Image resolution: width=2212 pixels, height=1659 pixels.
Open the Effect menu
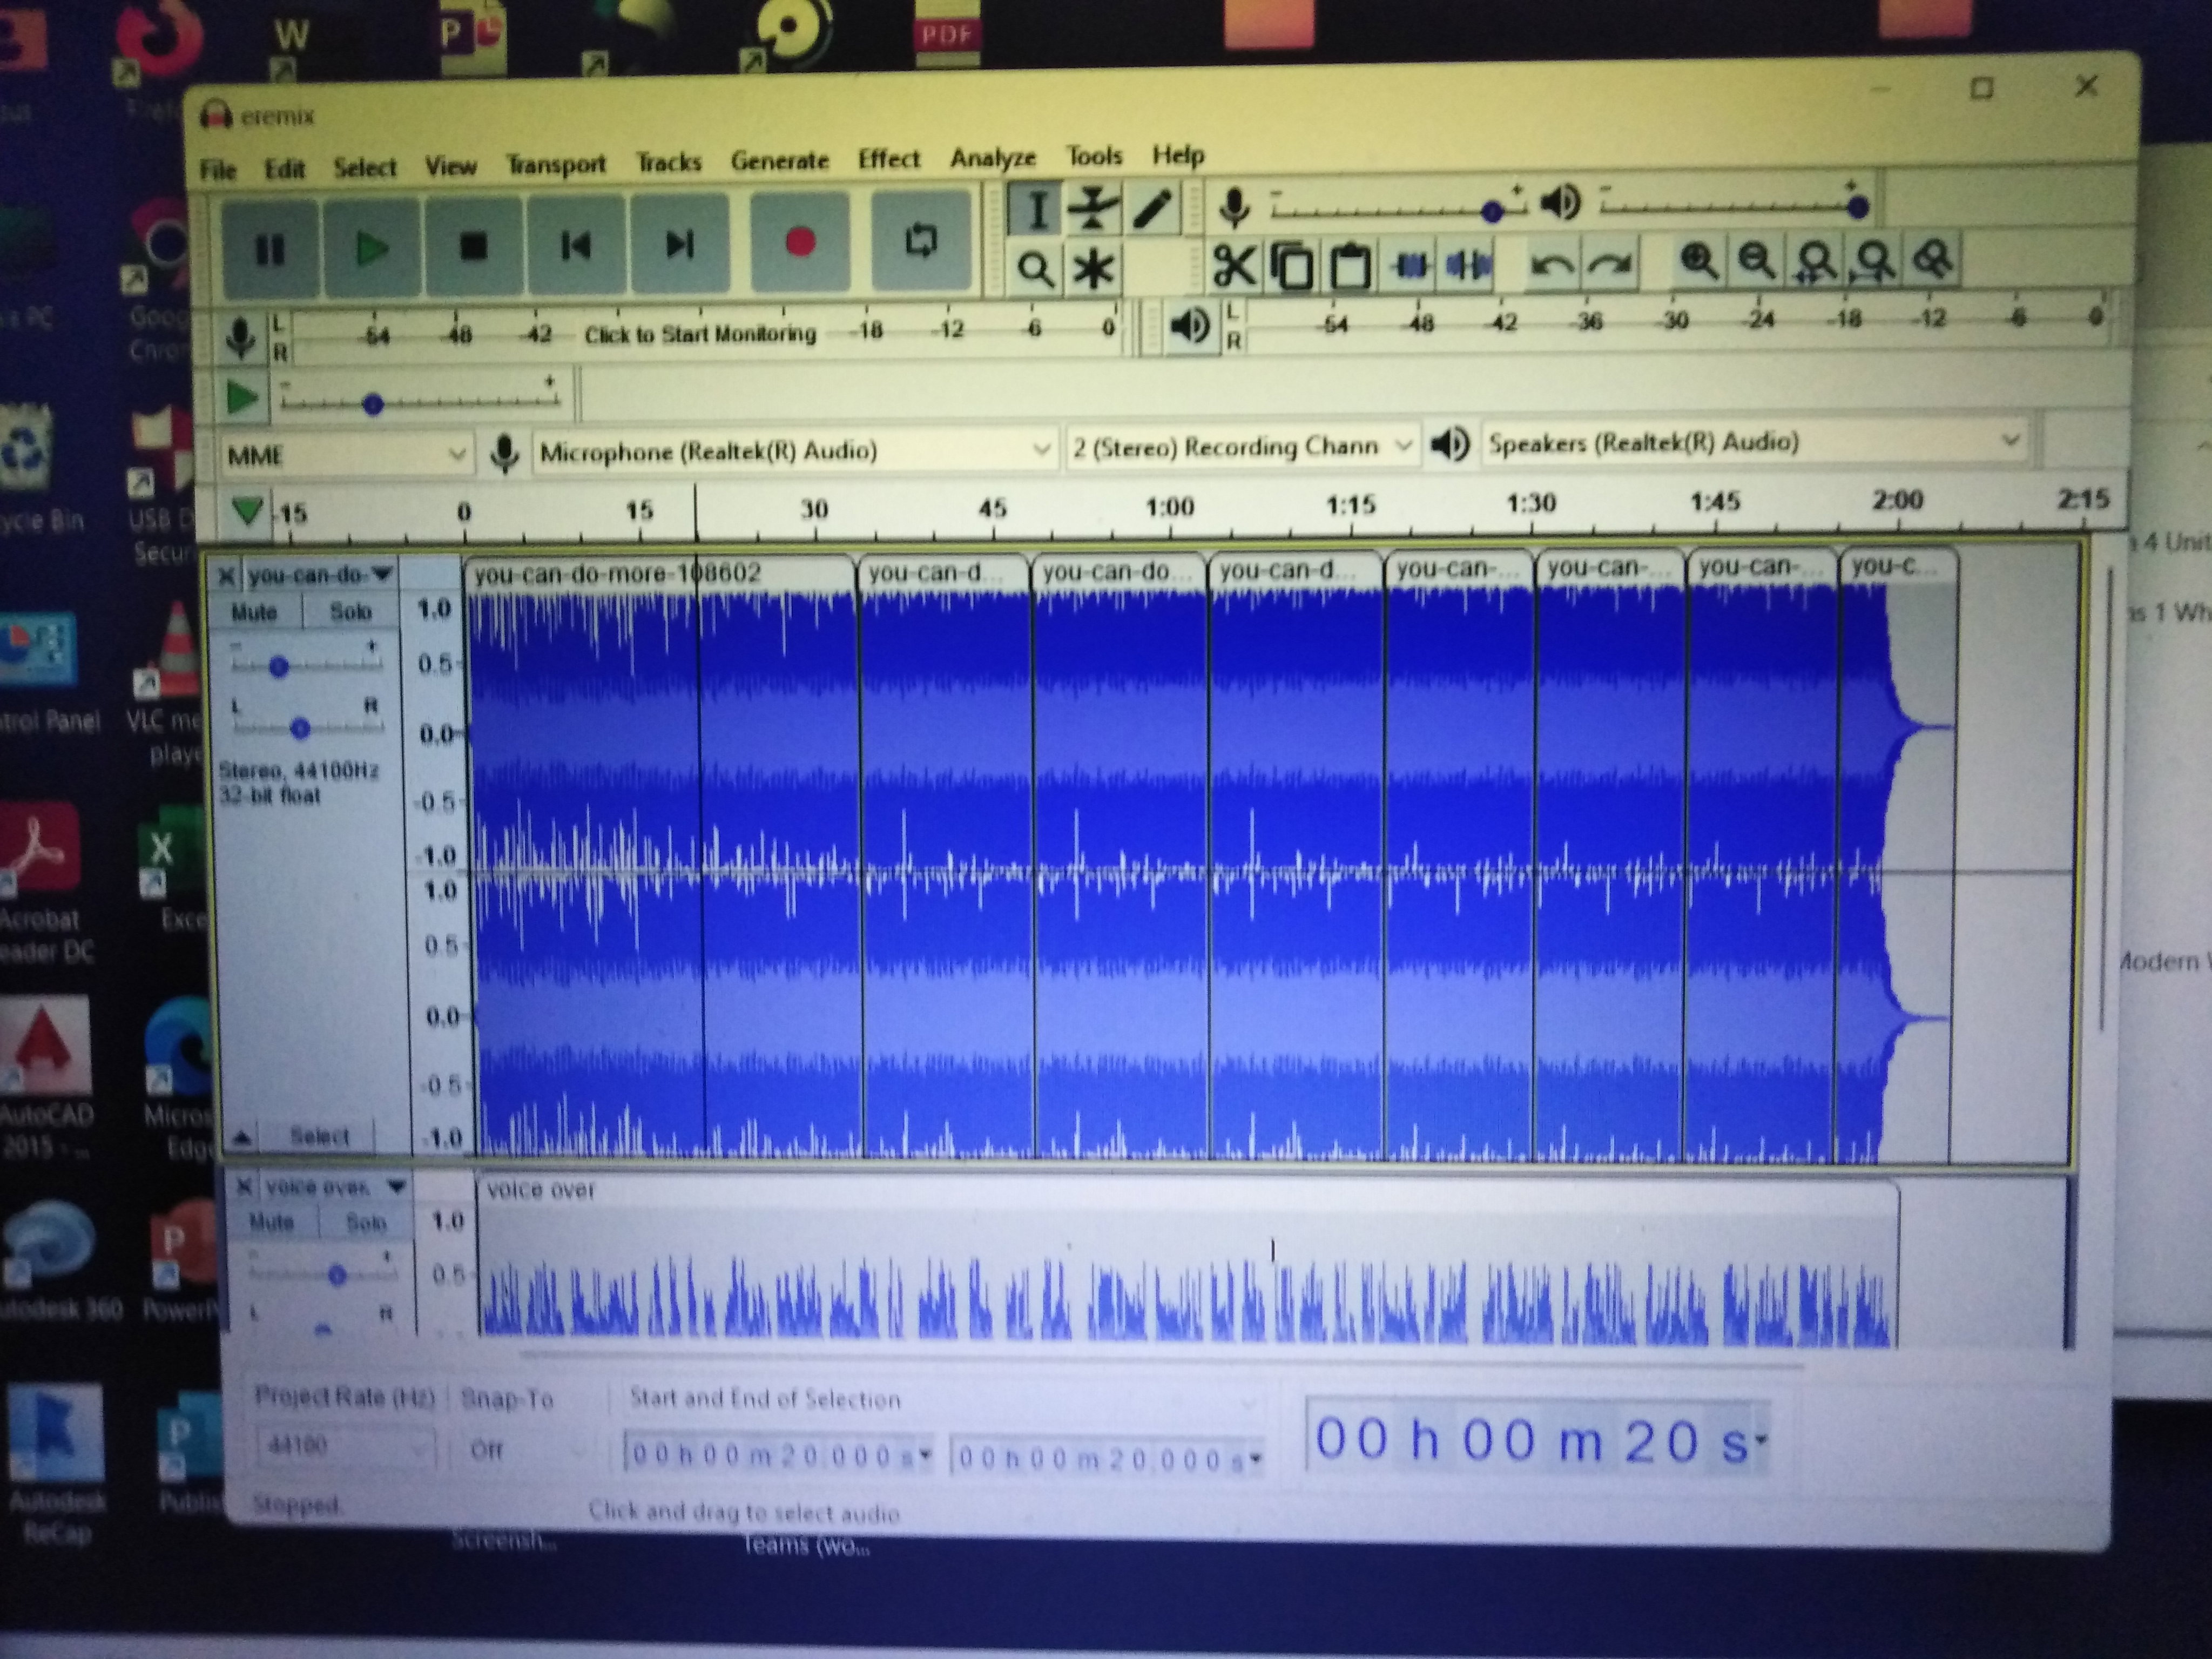pos(889,159)
